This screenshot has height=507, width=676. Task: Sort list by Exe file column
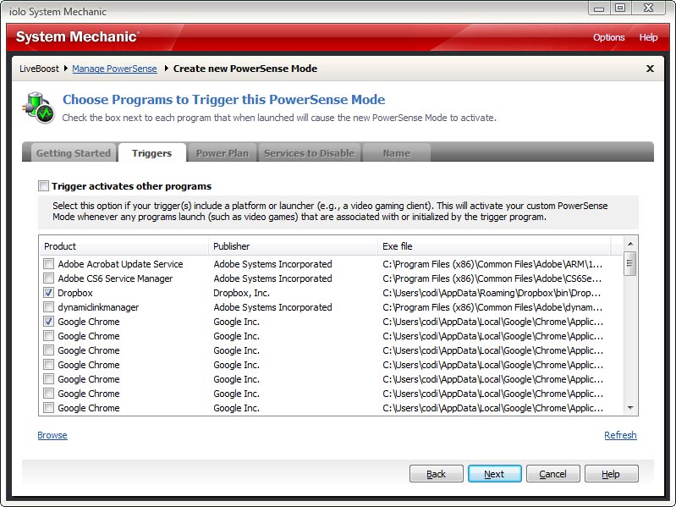click(x=494, y=246)
